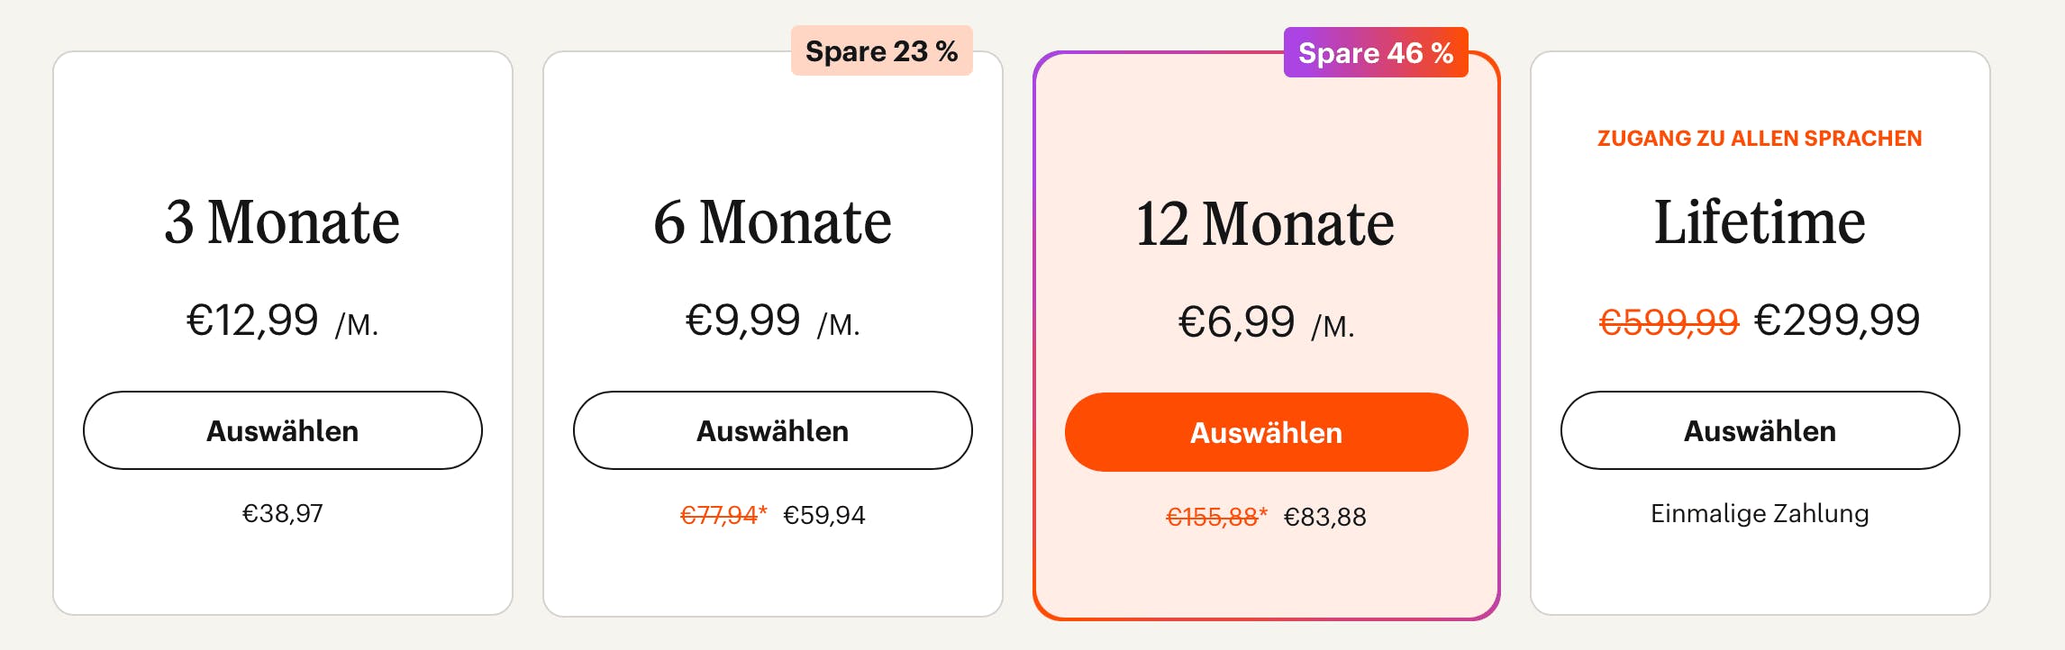Click the "Zugang zu allen Sprachen" label

click(1760, 139)
